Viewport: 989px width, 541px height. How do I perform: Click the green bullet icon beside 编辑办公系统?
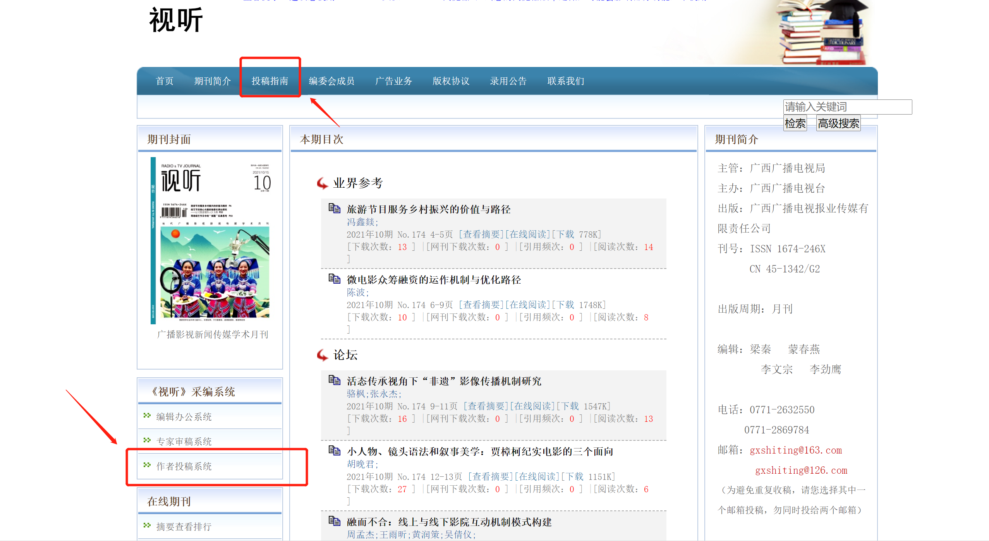point(147,416)
